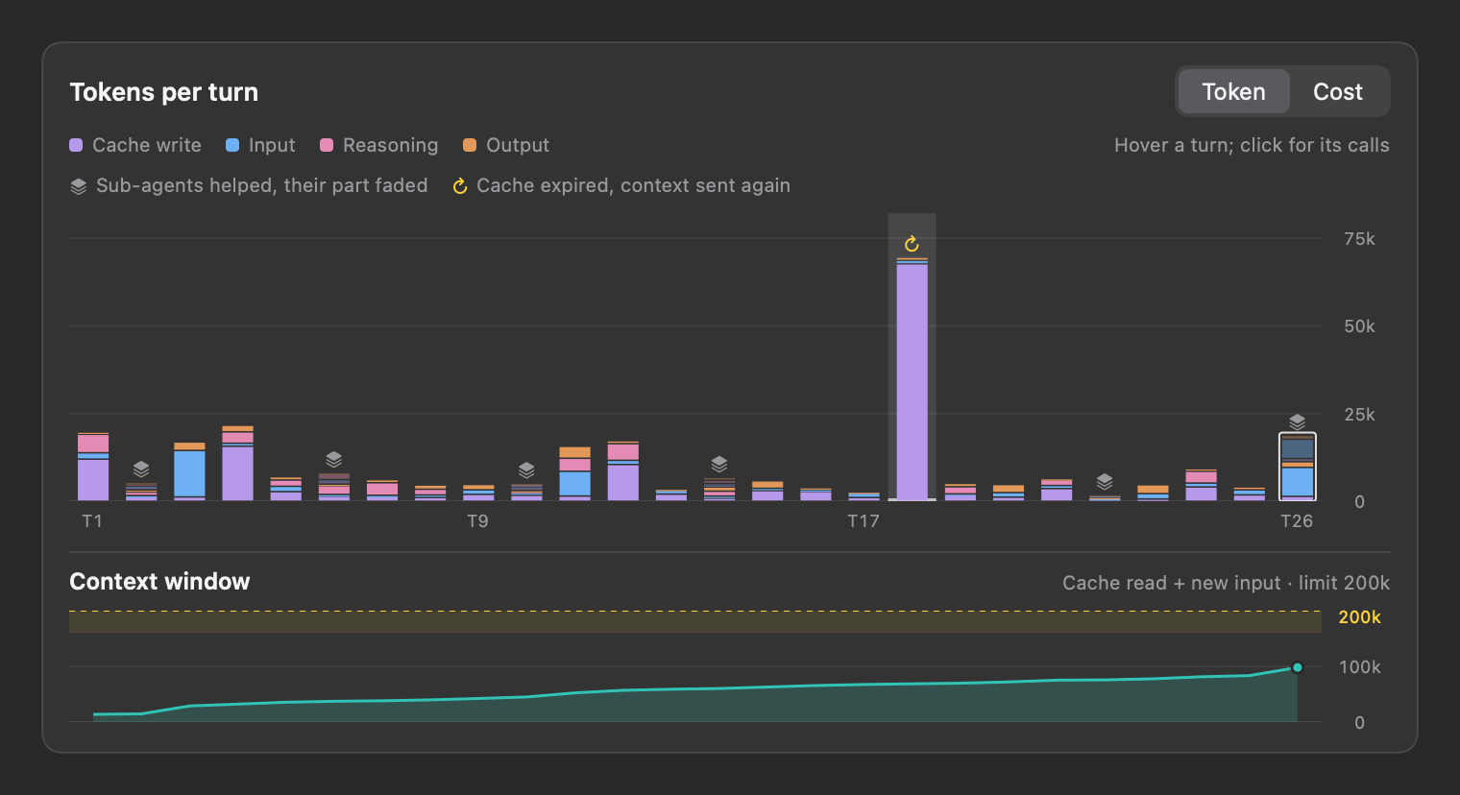1460x795 pixels.
Task: Select the Token view toggle
Action: pyautogui.click(x=1233, y=92)
